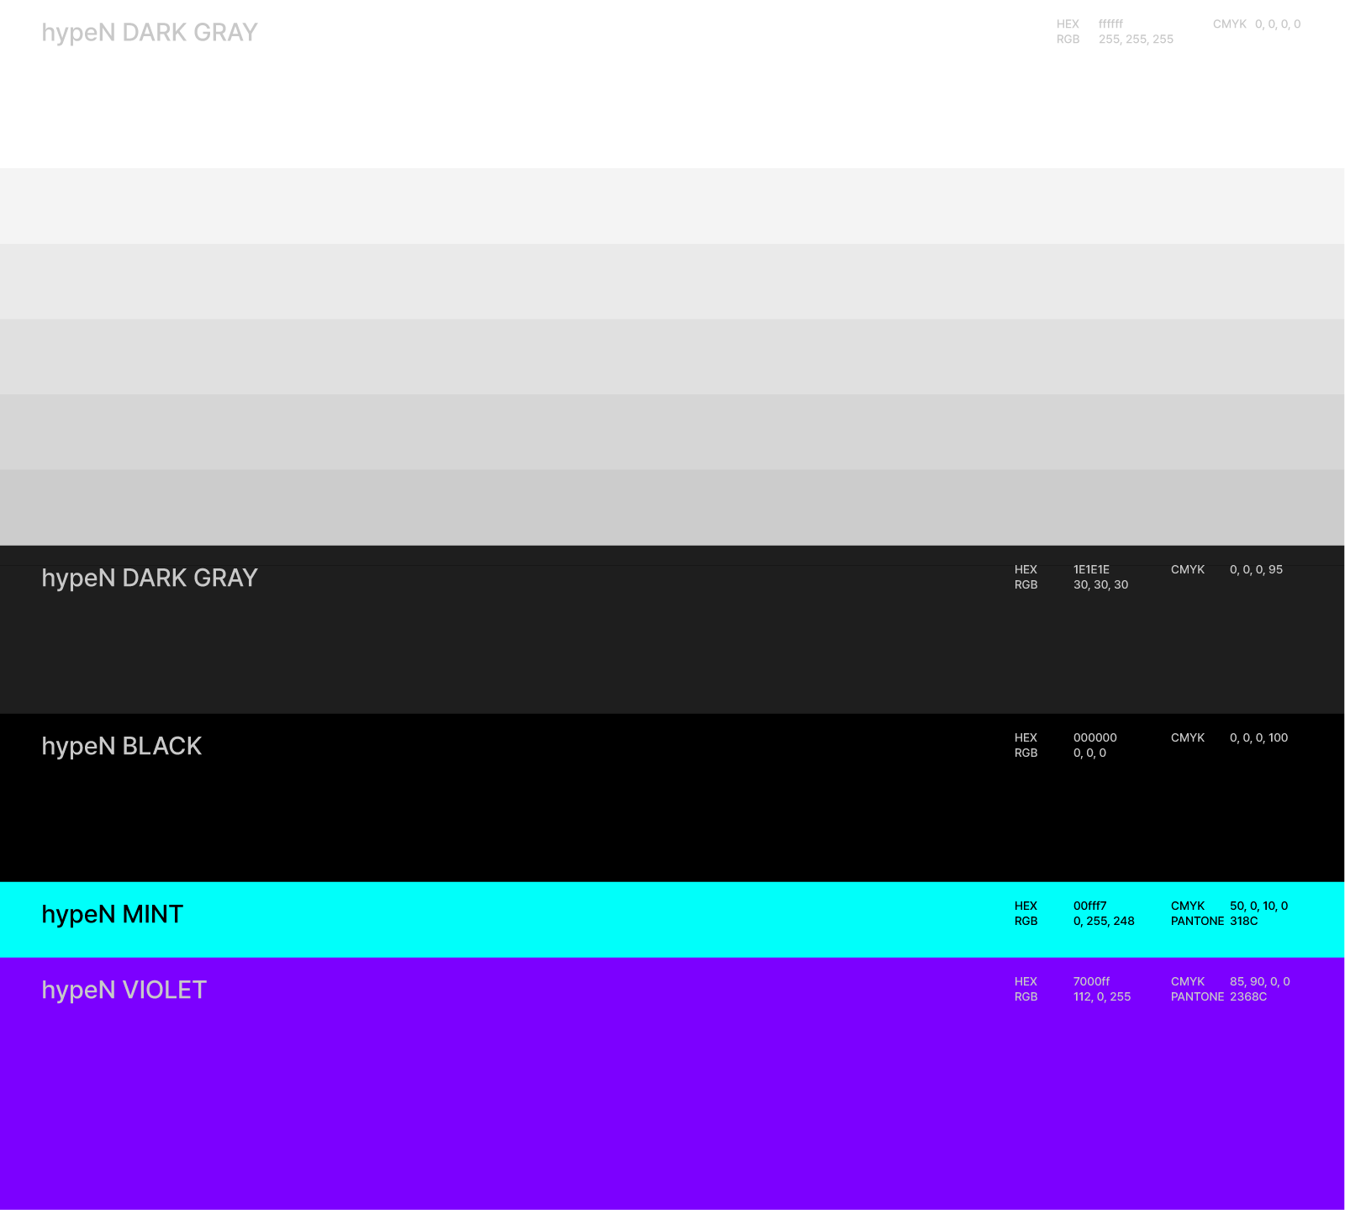Click the HEX label in the white band
Screen dimensions: 1345x1210
point(1068,24)
